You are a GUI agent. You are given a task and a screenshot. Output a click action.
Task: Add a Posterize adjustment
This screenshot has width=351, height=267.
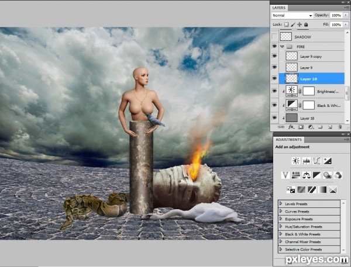[301, 190]
